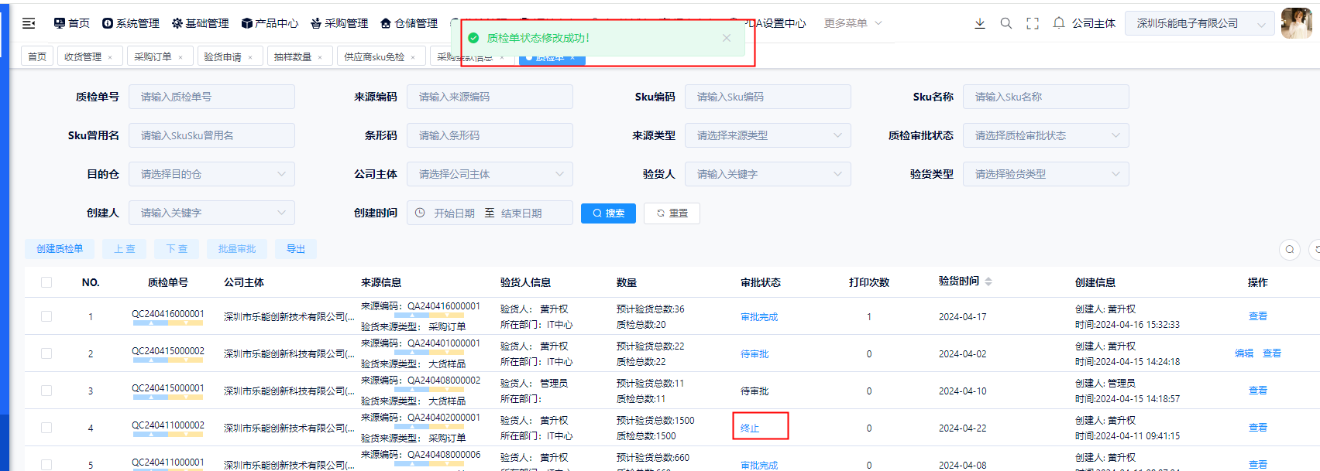This screenshot has width=1320, height=471.
Task: Sort by 验货时间 column arrows
Action: [x=988, y=282]
